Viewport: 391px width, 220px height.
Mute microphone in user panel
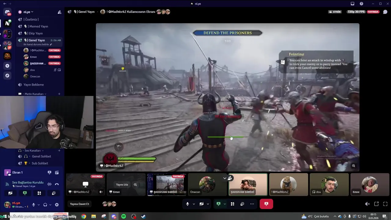(x=34, y=205)
